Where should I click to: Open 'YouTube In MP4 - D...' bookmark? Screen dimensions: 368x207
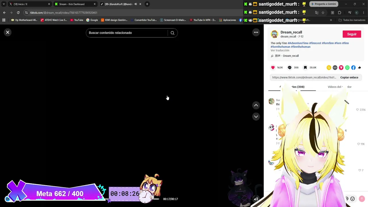[x=202, y=20]
